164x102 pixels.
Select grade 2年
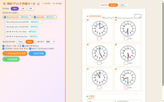23,8
